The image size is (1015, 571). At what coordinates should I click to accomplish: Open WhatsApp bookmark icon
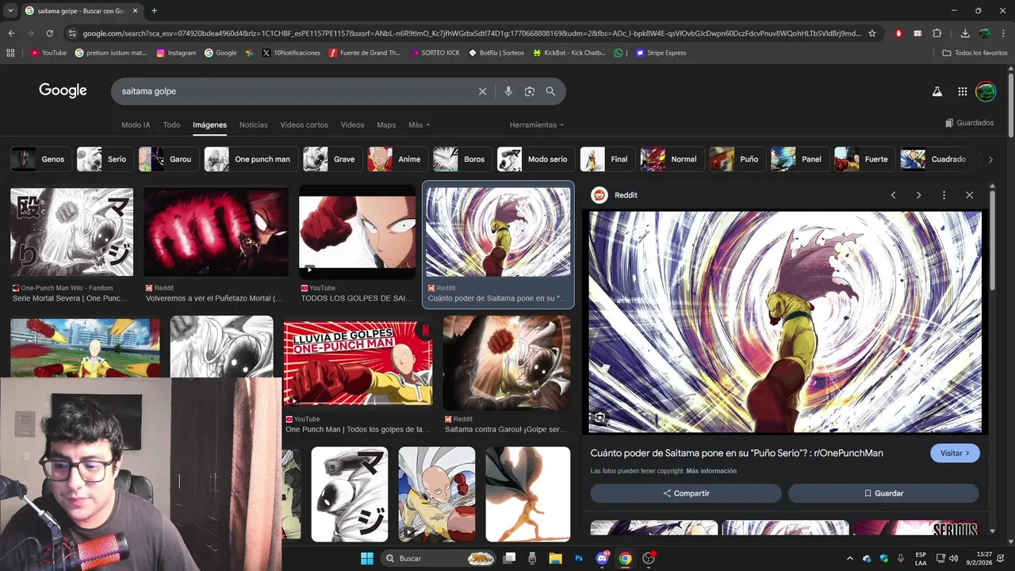pyautogui.click(x=619, y=53)
